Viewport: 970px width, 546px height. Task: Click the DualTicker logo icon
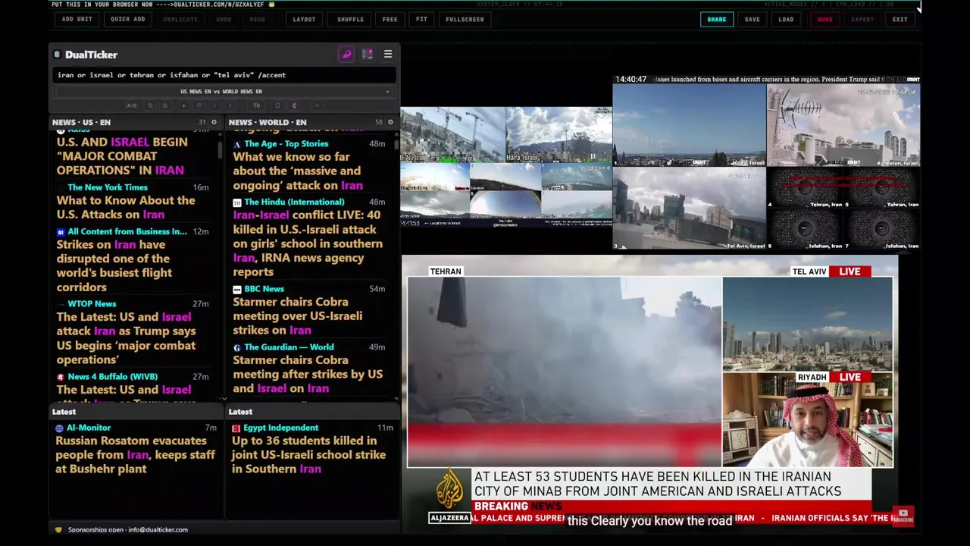[x=57, y=55]
